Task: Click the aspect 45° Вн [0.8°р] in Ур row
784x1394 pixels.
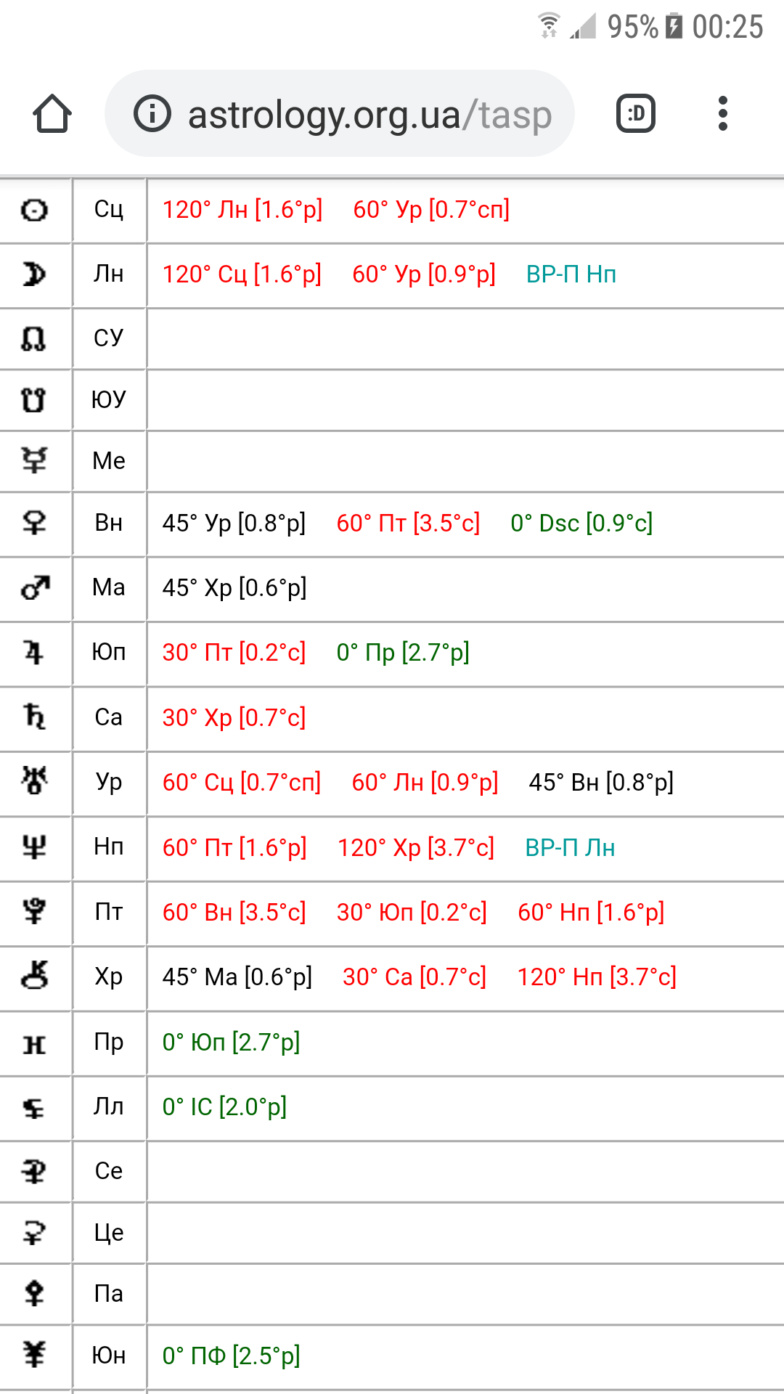Action: (x=601, y=782)
